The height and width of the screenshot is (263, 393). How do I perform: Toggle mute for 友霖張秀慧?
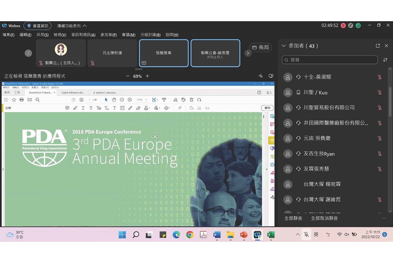click(x=380, y=169)
